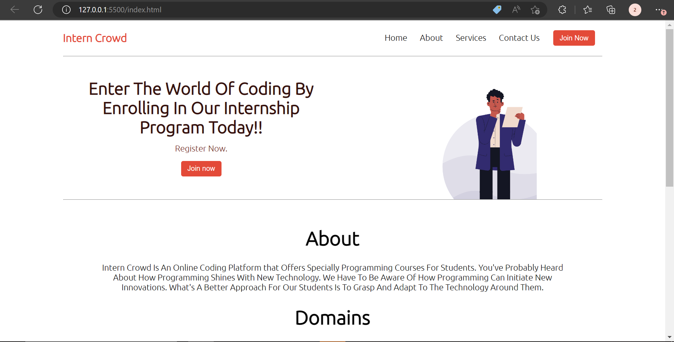
Task: Click the About paragraph starting with Intern Crowd Is An Online
Action: click(332, 278)
